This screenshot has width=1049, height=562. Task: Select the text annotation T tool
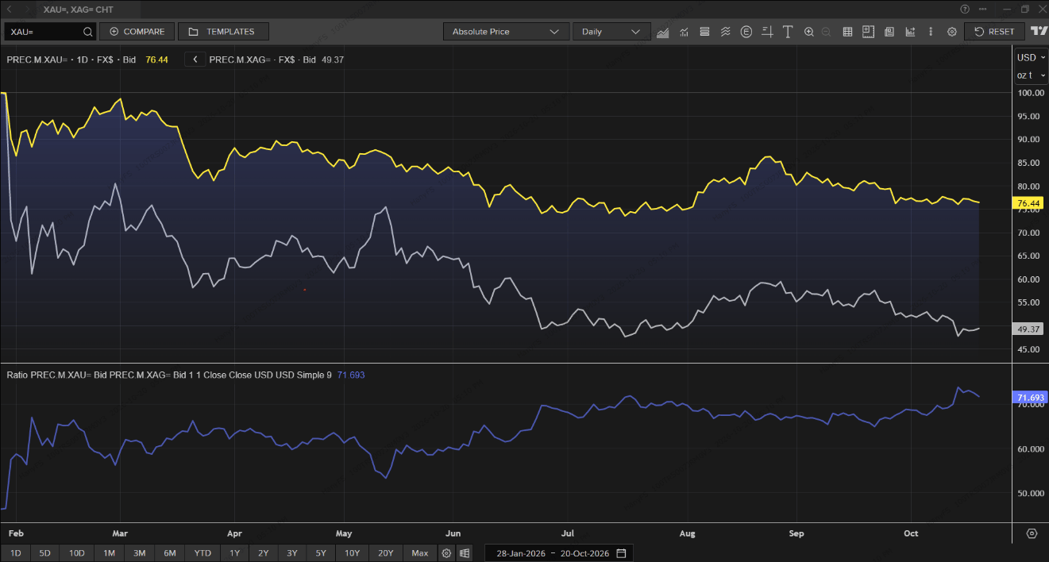788,32
